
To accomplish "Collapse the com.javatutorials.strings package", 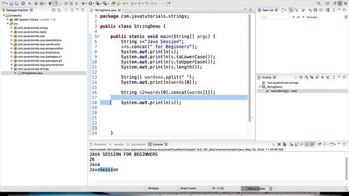I will pos(12,69).
